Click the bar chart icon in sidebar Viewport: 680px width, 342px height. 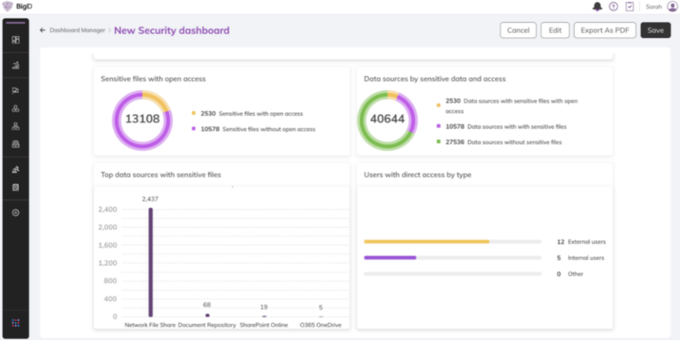(16, 66)
